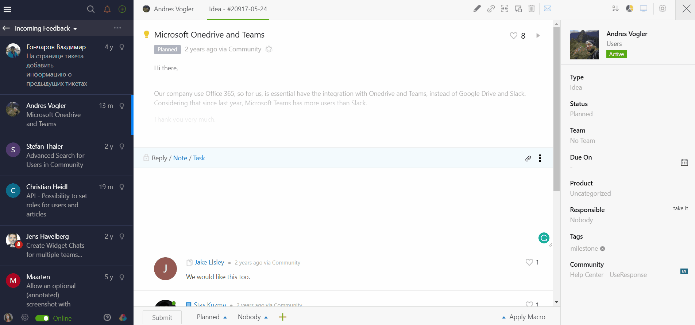Click the Submit button
The image size is (695, 325).
162,317
